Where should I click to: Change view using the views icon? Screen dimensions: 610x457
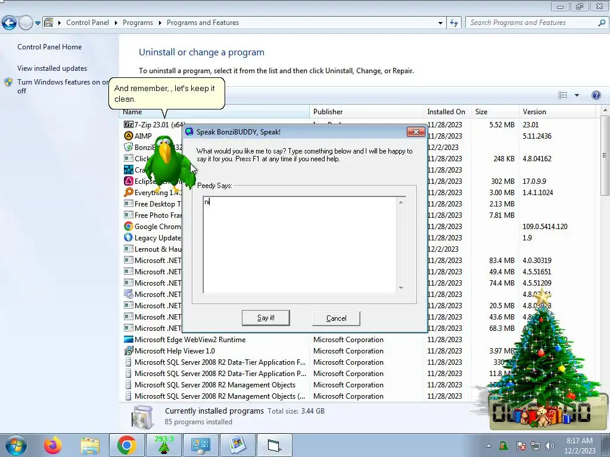point(562,95)
